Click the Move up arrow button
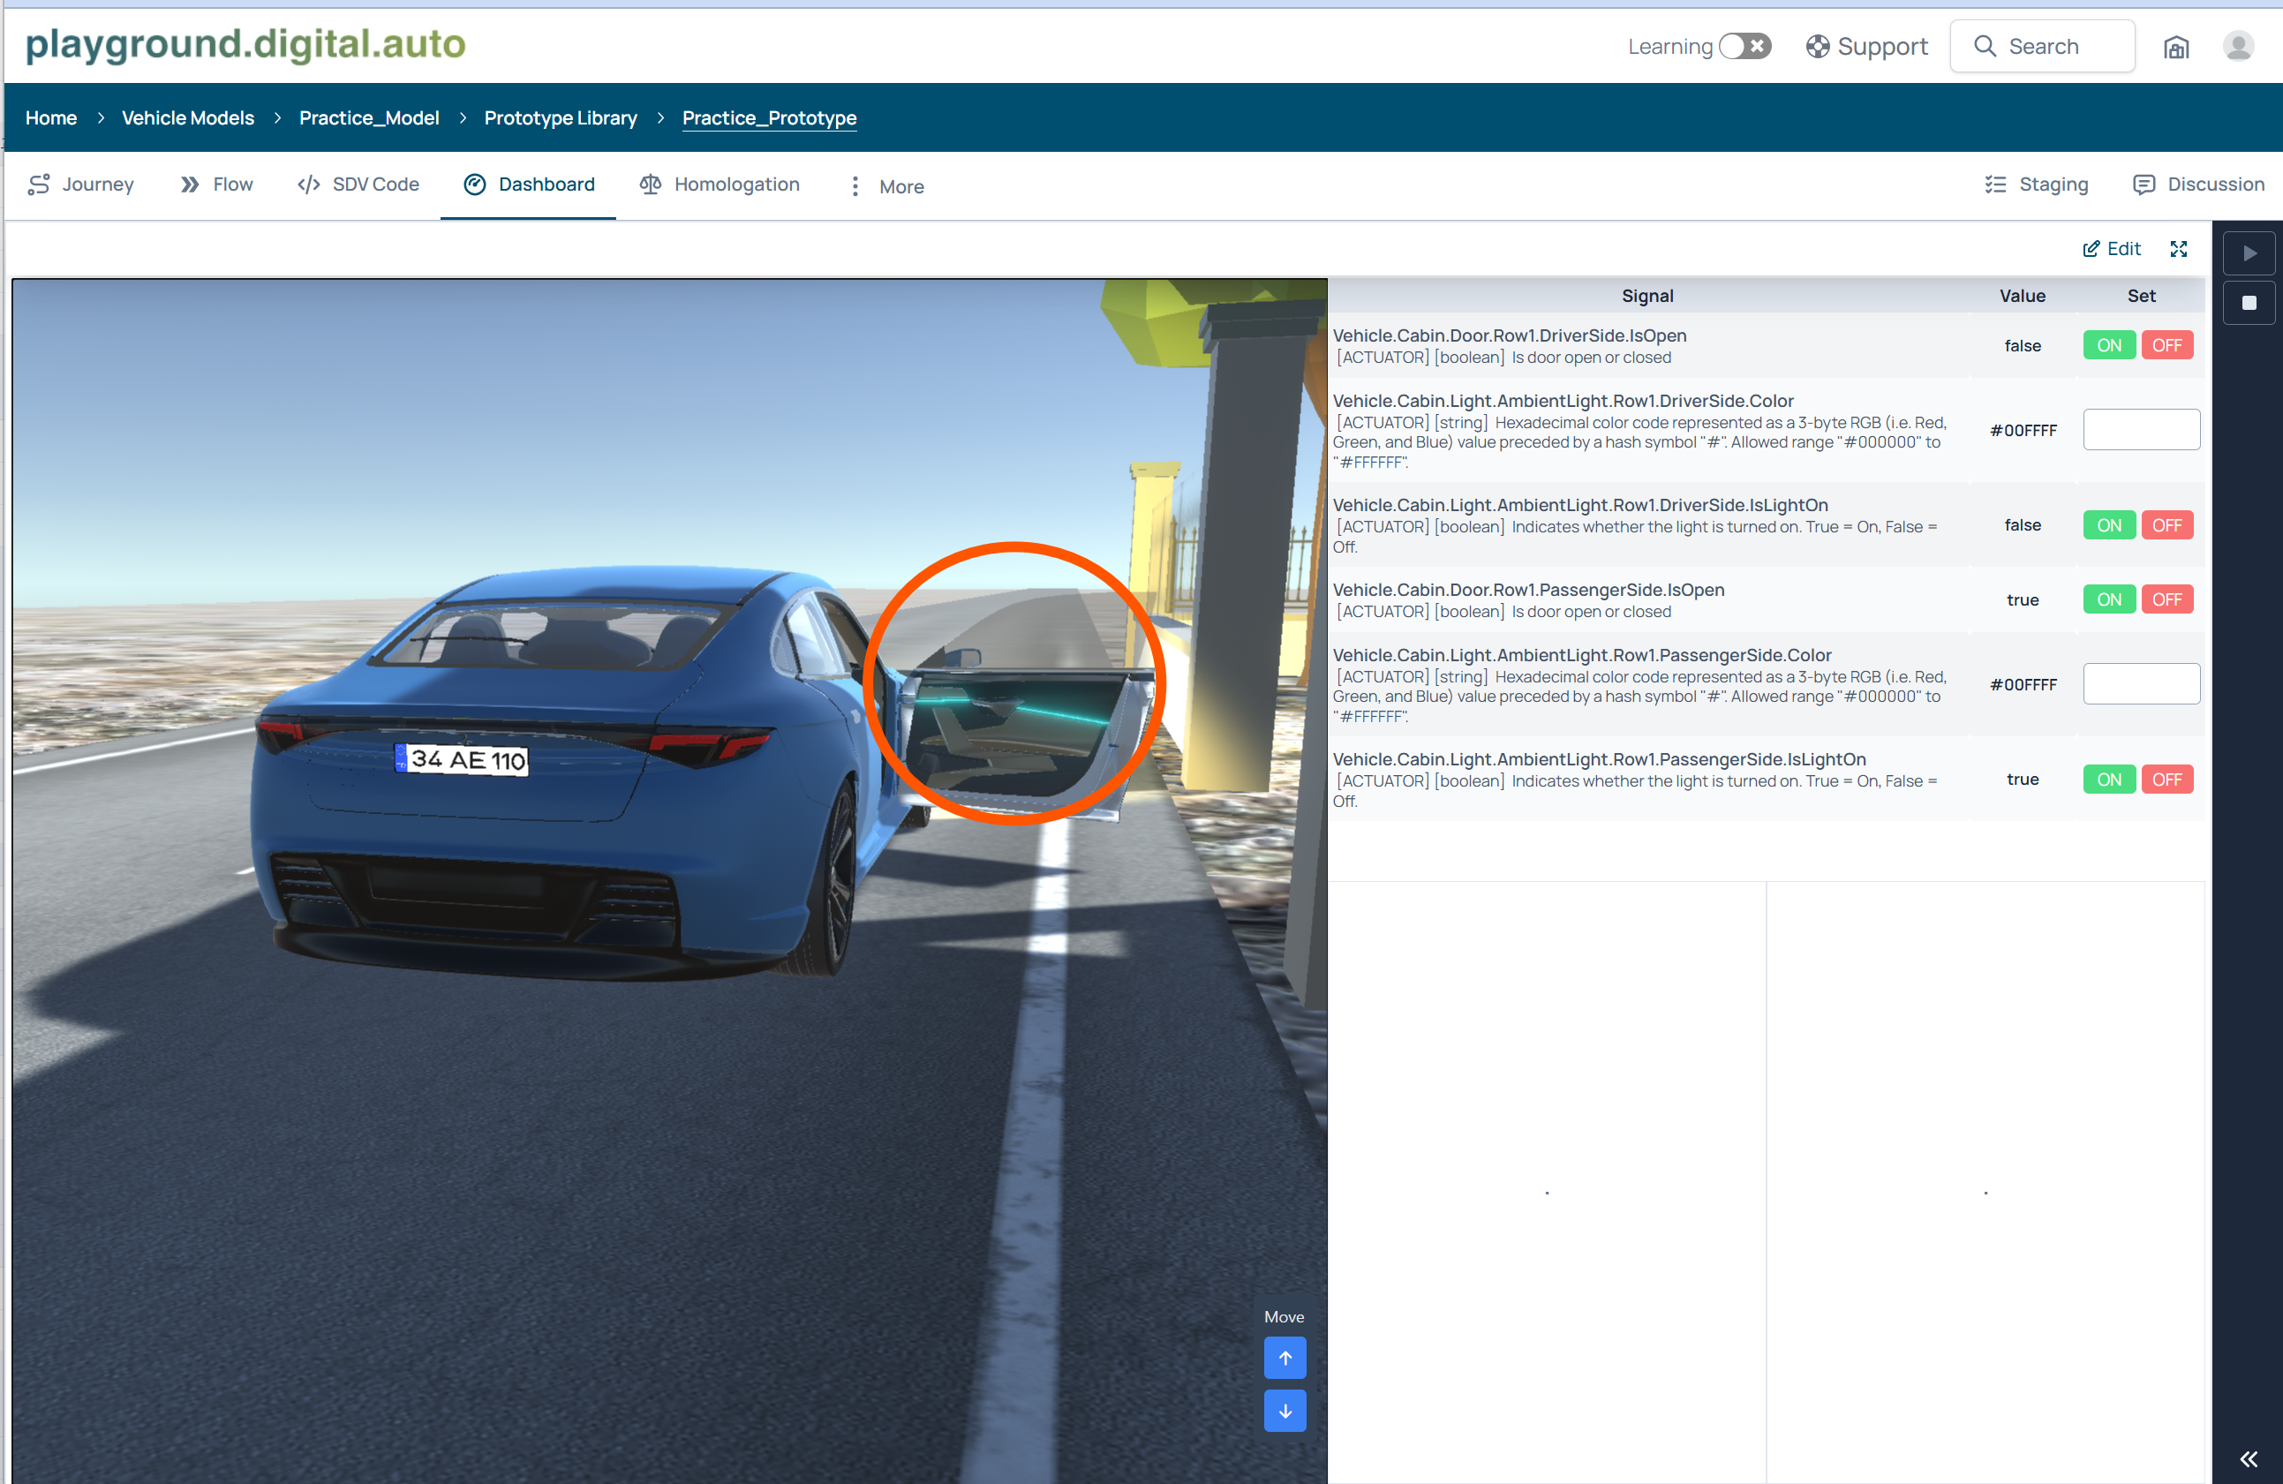2283x1484 pixels. (x=1285, y=1358)
